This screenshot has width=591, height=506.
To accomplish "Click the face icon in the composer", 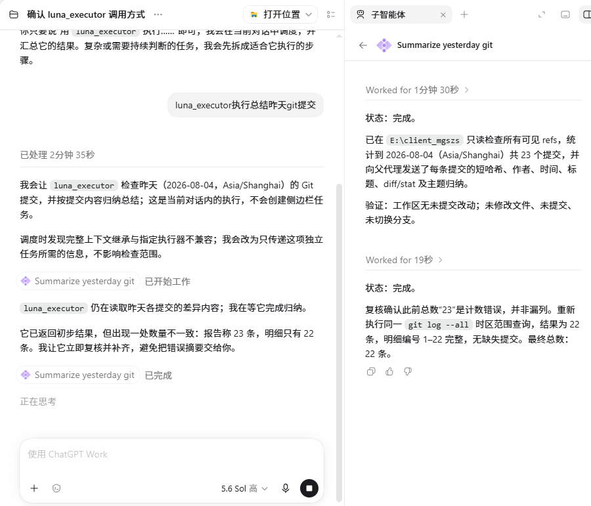I will (56, 488).
